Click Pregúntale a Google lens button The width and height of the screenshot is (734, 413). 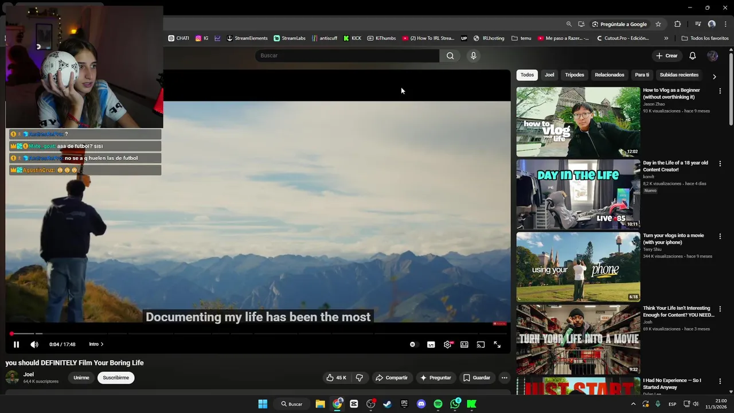[619, 24]
